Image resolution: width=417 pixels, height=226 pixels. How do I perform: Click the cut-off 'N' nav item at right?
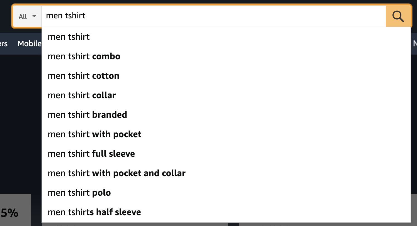(x=414, y=43)
